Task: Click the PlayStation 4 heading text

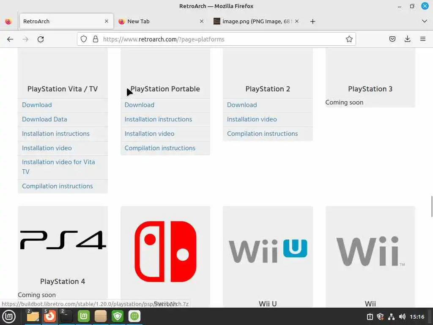Action: point(63,281)
